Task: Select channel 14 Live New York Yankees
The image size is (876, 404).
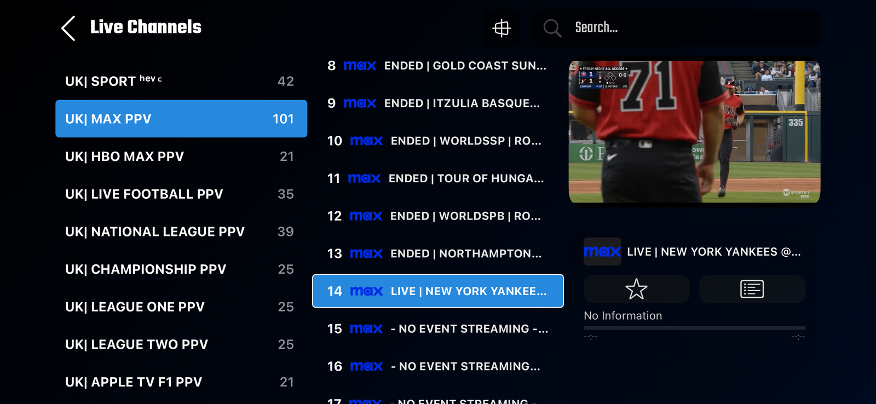Action: tap(438, 291)
